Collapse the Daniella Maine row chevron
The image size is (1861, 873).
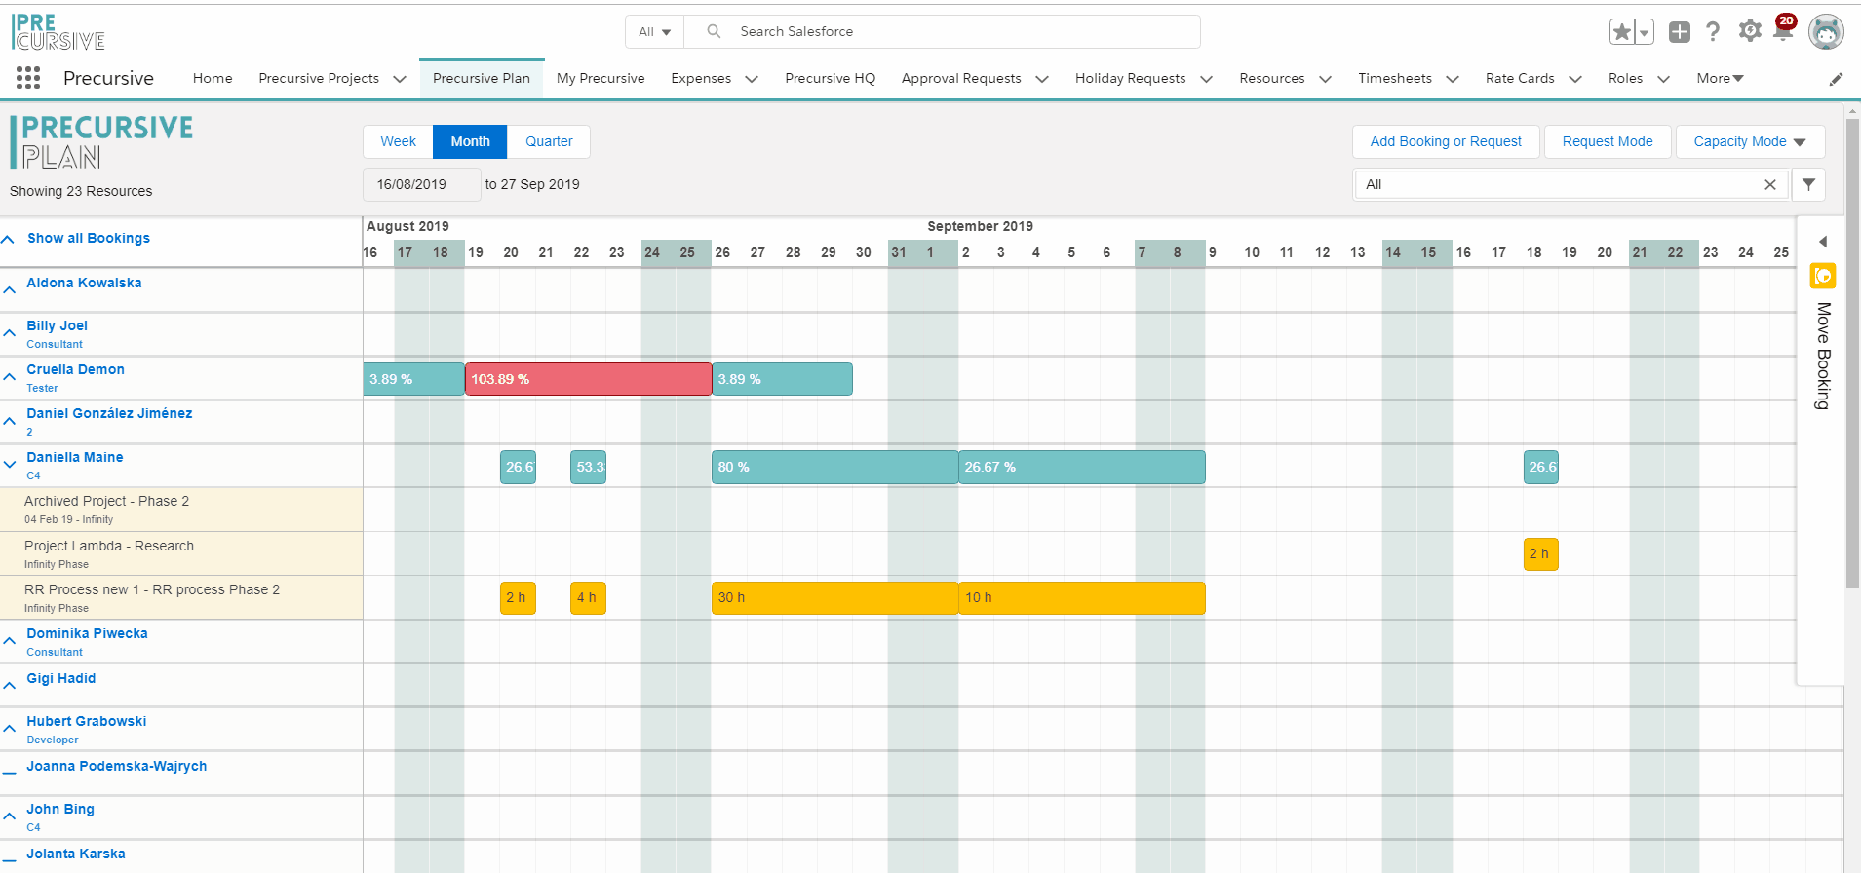click(10, 465)
